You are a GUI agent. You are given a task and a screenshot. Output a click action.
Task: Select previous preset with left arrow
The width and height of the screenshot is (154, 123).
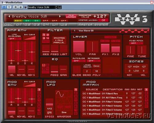pos(9,16)
